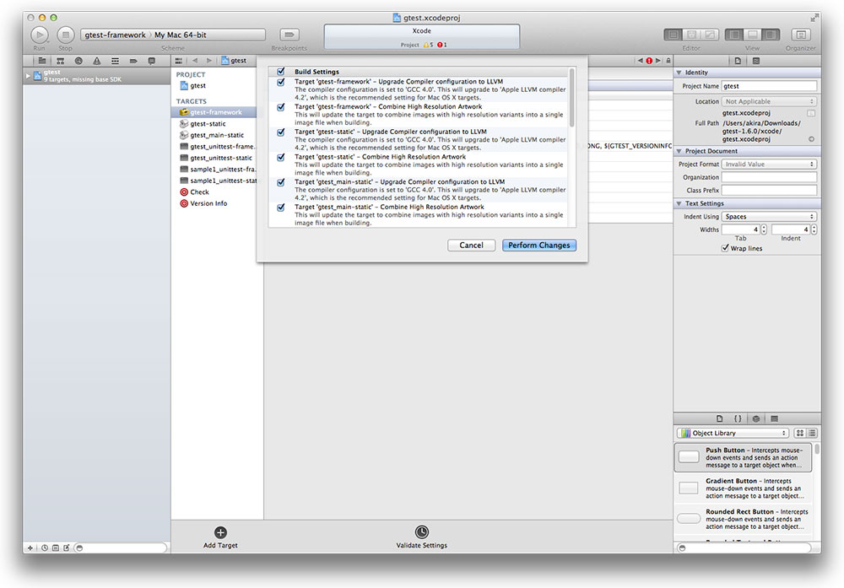Screen dimensions: 844x588
Task: Click the Perform Changes button
Action: (x=538, y=245)
